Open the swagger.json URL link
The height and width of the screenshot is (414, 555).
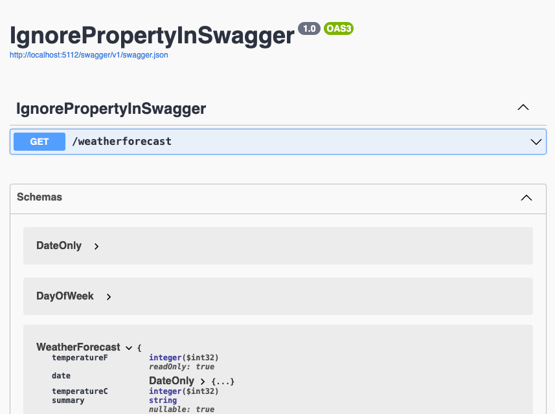pos(89,55)
